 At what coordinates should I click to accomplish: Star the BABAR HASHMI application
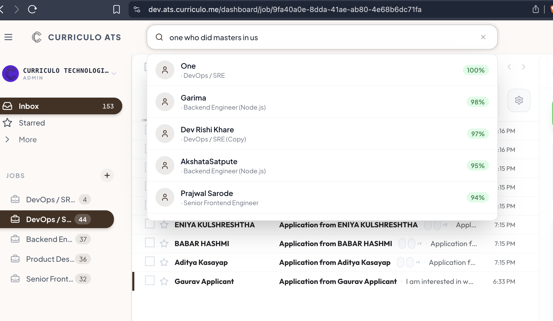click(164, 243)
